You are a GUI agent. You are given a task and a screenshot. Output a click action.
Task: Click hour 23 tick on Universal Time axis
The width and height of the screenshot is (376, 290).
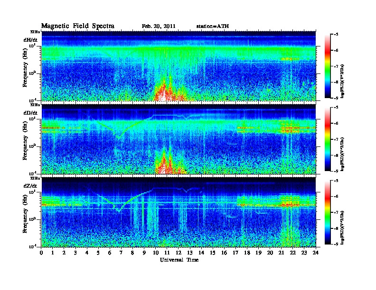(304, 253)
